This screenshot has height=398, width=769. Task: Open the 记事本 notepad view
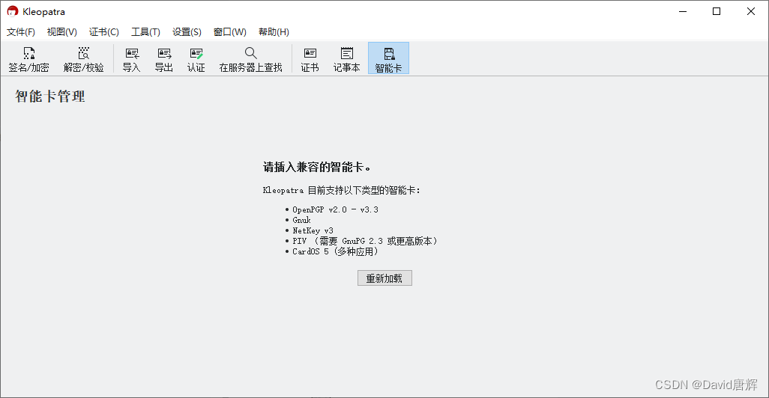coord(347,59)
